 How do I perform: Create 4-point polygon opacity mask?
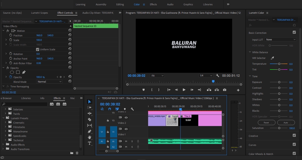point(18,72)
